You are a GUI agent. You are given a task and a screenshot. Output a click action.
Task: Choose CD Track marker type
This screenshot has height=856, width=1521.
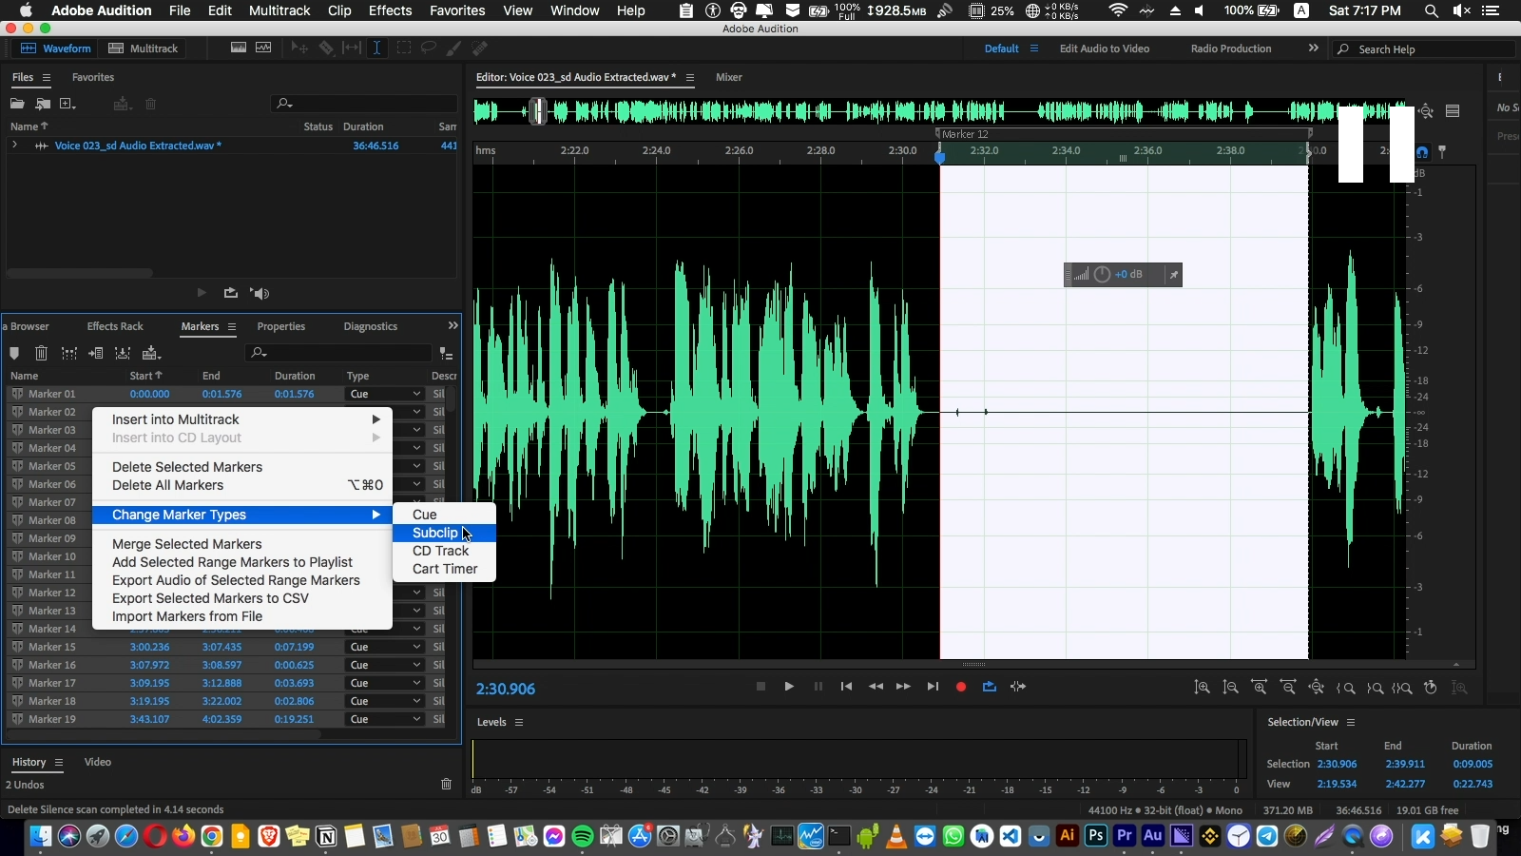point(444,551)
